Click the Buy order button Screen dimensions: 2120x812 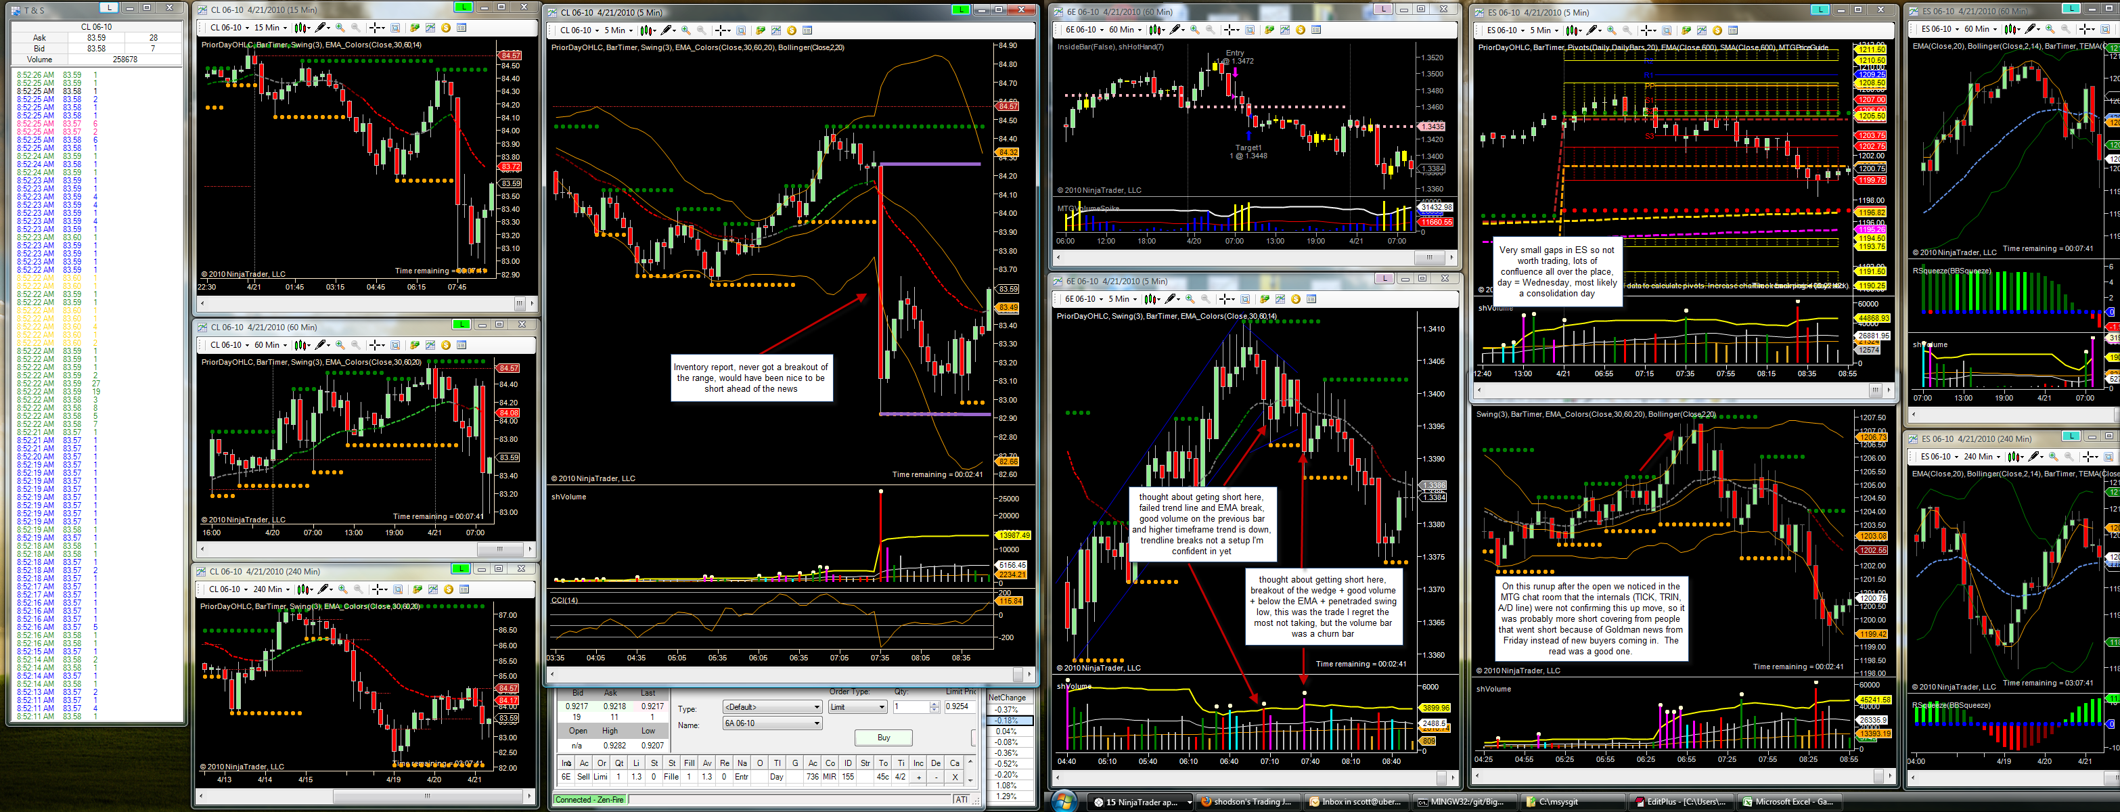click(x=884, y=738)
